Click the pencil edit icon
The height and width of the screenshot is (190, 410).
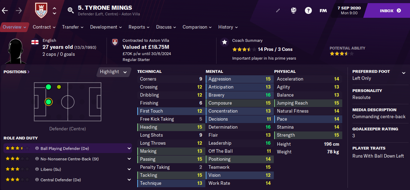tap(278, 11)
